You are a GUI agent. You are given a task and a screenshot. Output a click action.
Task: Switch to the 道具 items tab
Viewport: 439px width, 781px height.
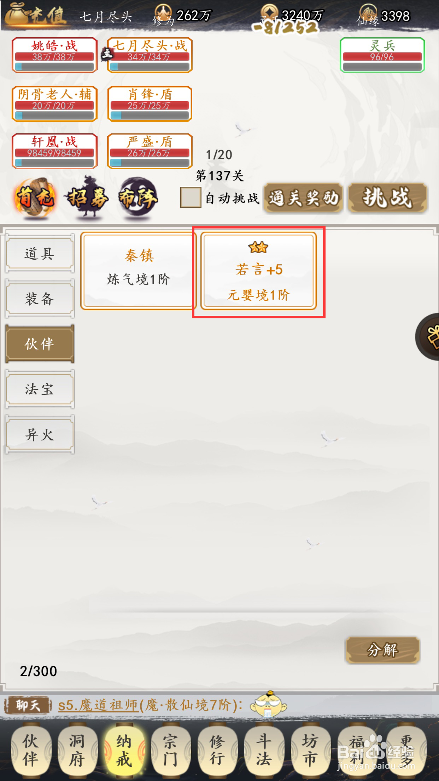point(40,253)
